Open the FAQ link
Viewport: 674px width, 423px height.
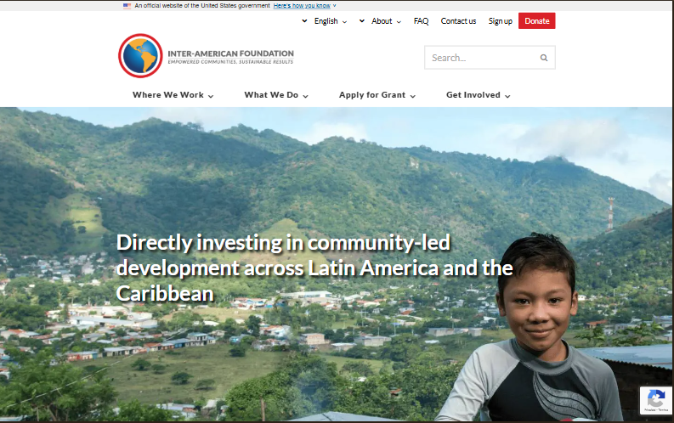point(421,21)
